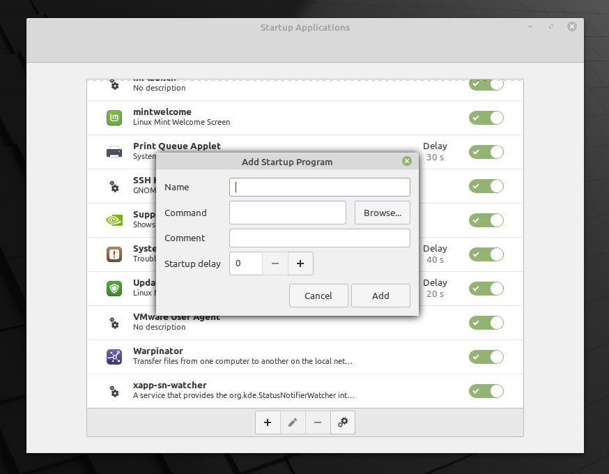Turn off the xapp-sn-watcher switch
This screenshot has height=474, width=609.
point(486,391)
